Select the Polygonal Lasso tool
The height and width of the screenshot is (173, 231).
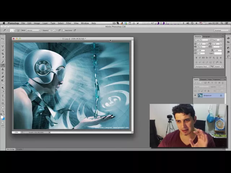pyautogui.click(x=3, y=46)
